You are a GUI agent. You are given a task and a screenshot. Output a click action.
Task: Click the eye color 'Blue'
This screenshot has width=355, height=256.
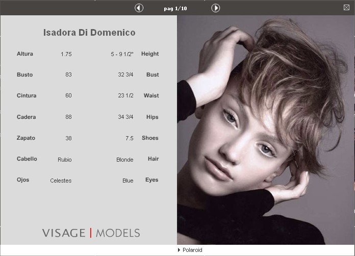click(128, 181)
